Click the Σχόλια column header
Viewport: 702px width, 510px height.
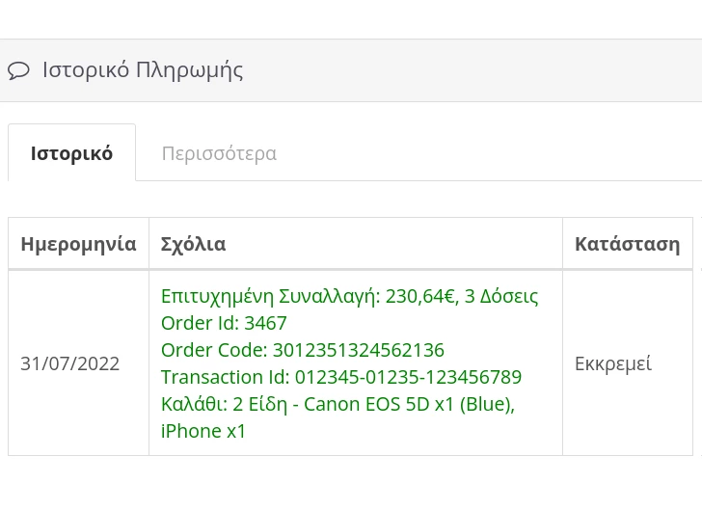coord(193,244)
